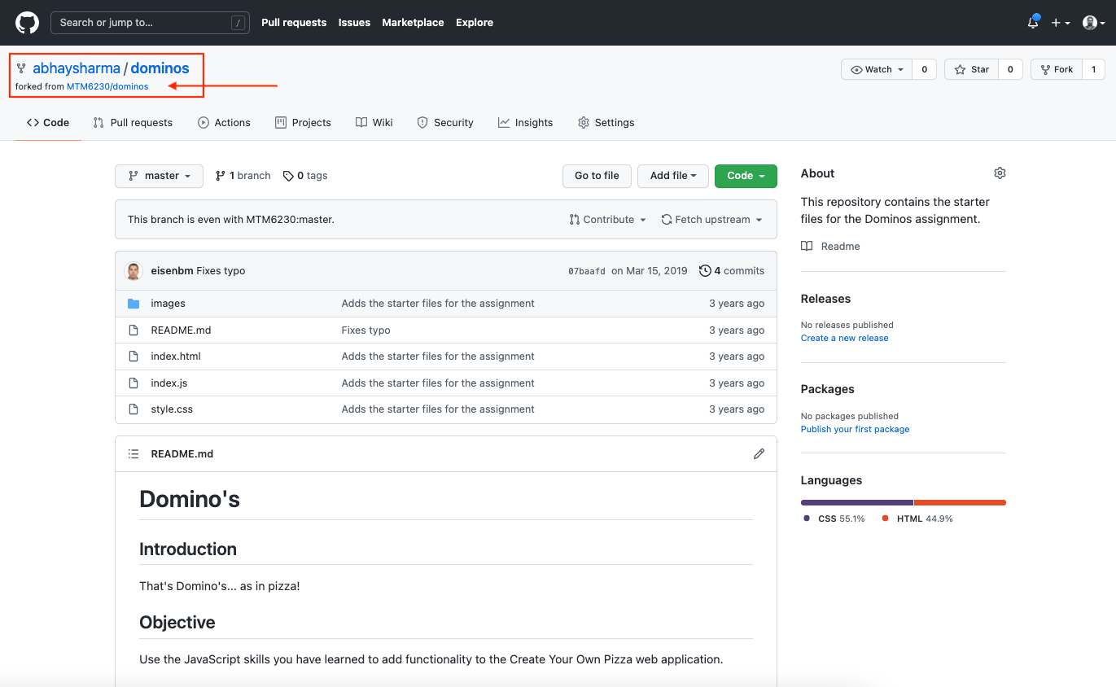Switch to the Code tab
Viewport: 1116px width, 687px height.
click(48, 123)
